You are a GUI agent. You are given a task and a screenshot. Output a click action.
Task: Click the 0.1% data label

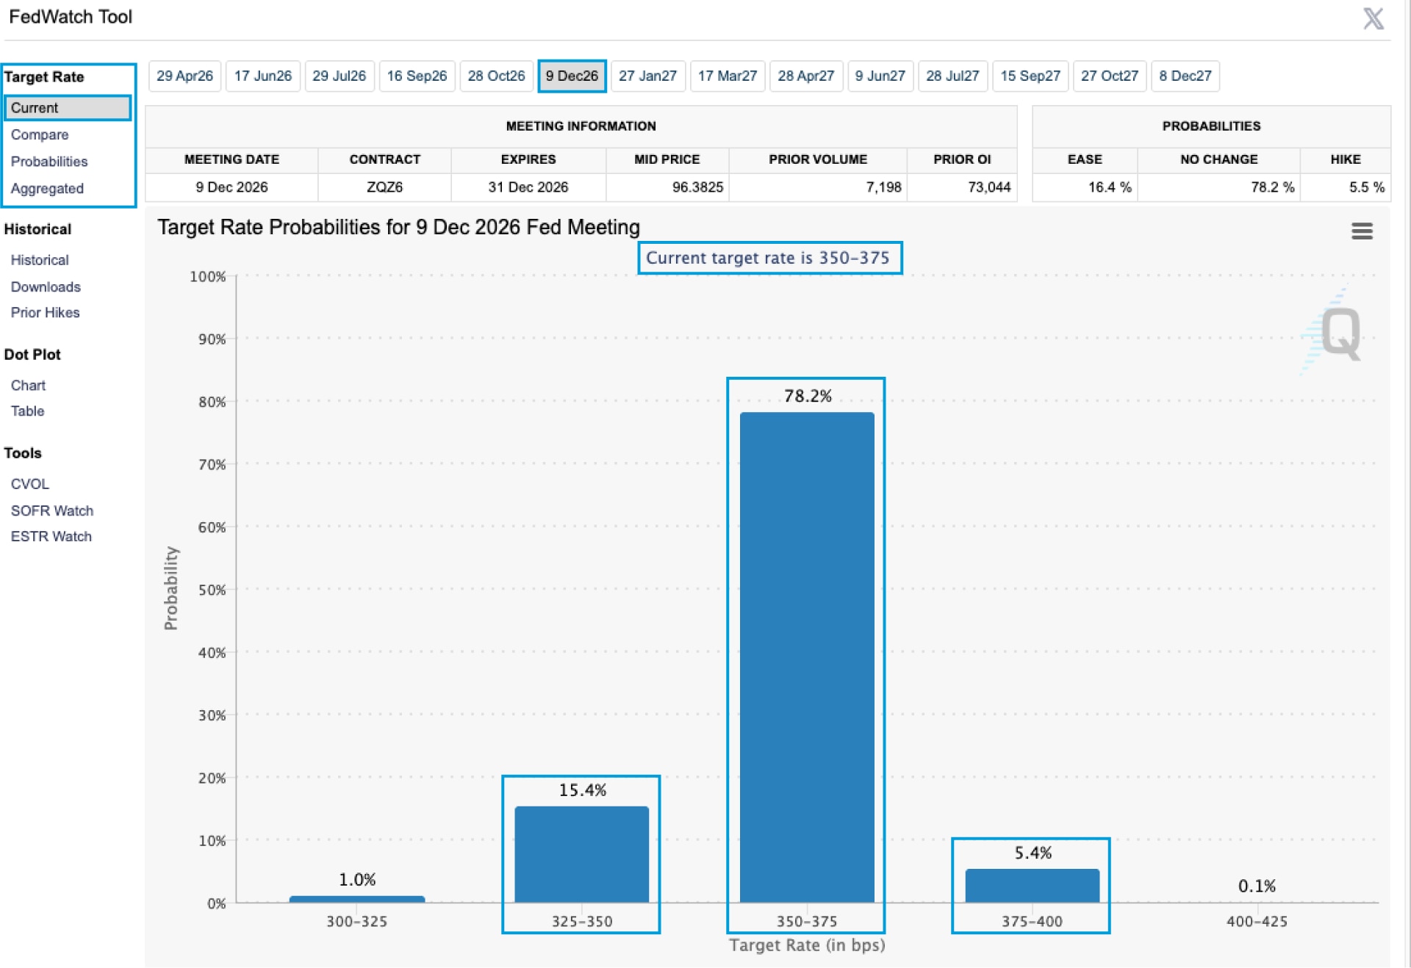click(1257, 886)
